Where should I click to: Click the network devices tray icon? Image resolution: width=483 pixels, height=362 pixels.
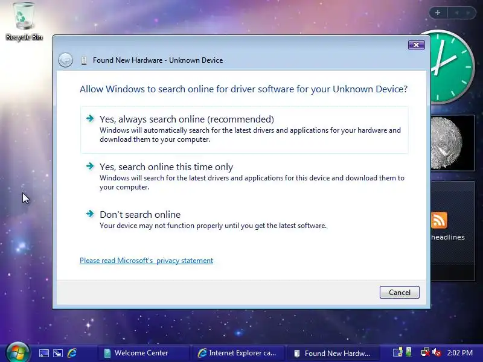pos(398,352)
